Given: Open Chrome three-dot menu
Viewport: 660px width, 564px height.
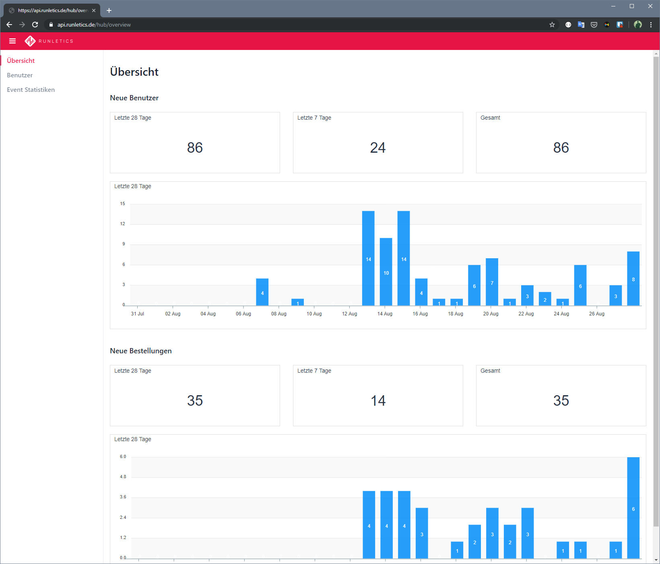Looking at the screenshot, I should (651, 25).
